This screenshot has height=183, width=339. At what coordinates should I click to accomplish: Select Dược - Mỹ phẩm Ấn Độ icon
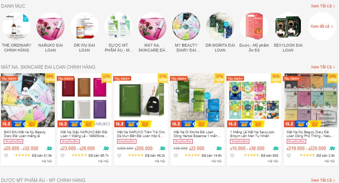(x=254, y=26)
